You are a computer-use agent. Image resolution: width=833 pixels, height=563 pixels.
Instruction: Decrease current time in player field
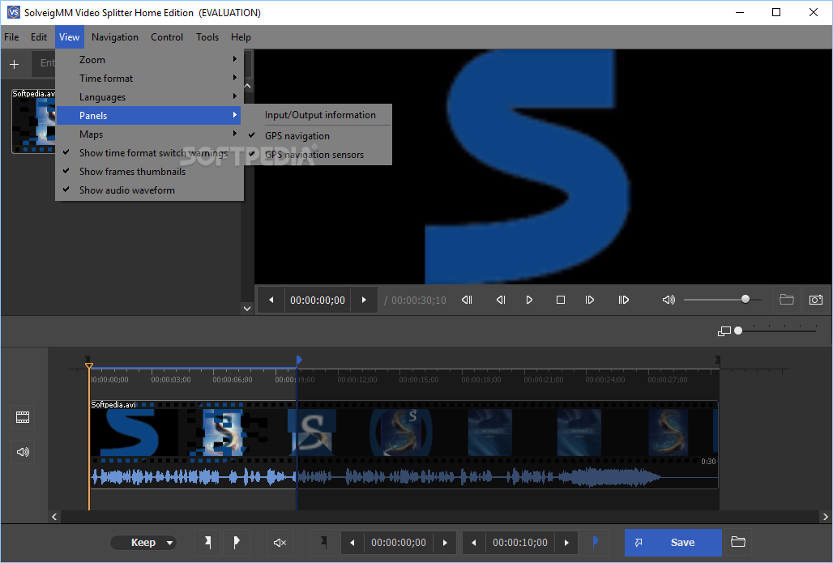click(271, 300)
